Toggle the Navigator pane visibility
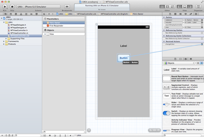The image size is (204, 137). [x=179, y=7]
